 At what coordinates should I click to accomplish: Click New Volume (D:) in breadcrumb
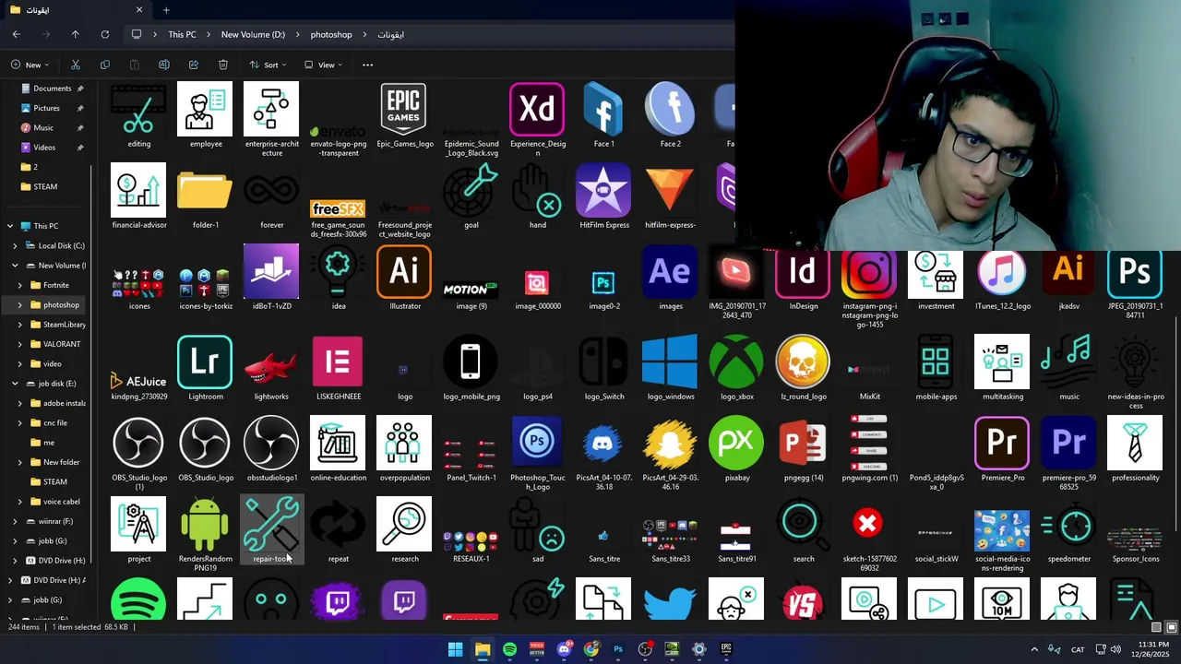point(253,34)
